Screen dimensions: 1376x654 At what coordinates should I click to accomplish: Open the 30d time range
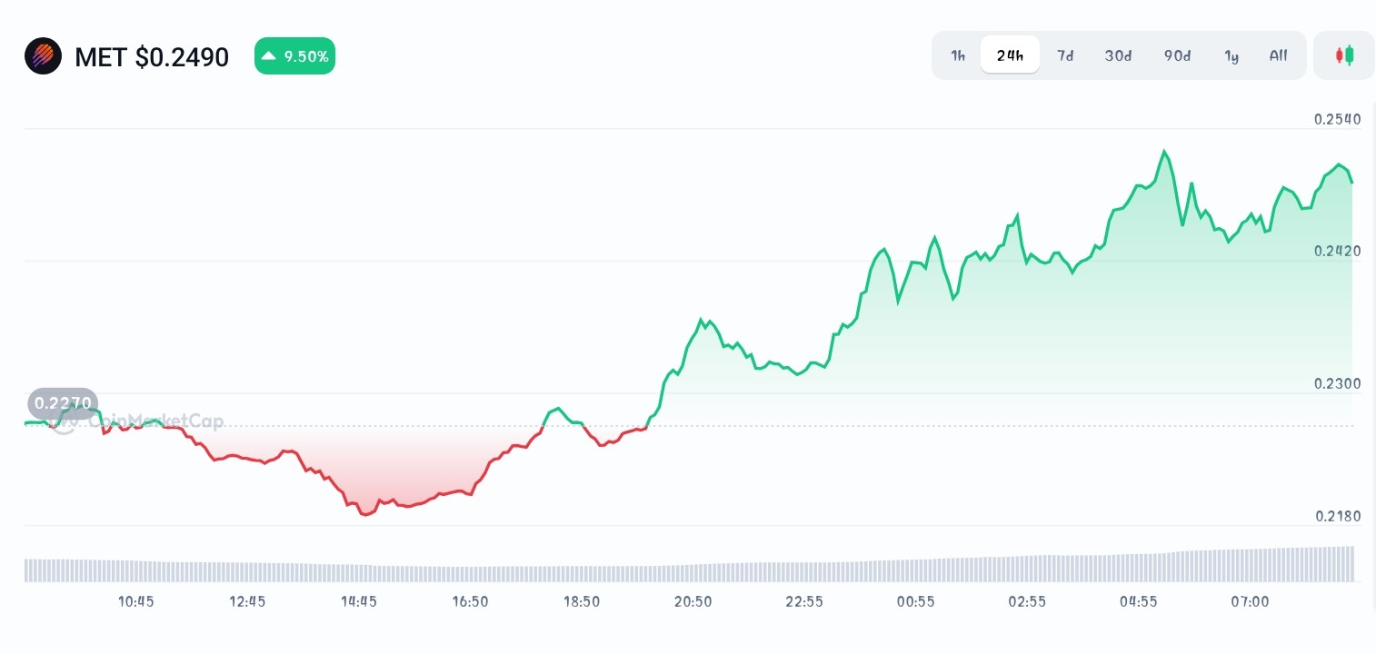1118,55
